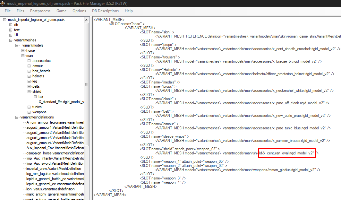
Task: Open the File menu
Action: click(8, 11)
